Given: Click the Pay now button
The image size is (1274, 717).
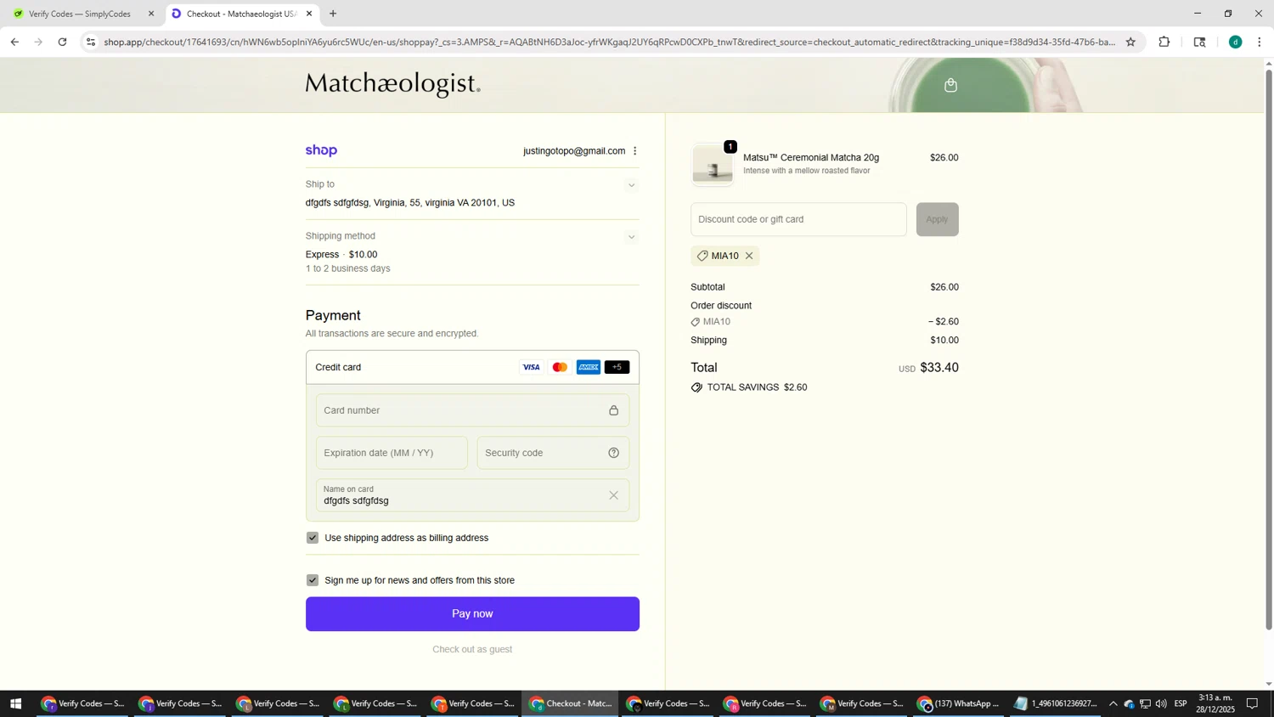Looking at the screenshot, I should coord(472,613).
